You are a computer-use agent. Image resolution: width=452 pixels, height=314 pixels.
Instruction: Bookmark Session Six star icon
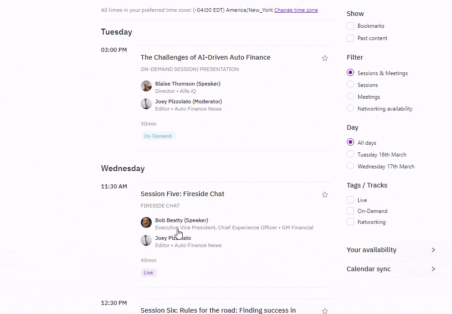click(324, 311)
